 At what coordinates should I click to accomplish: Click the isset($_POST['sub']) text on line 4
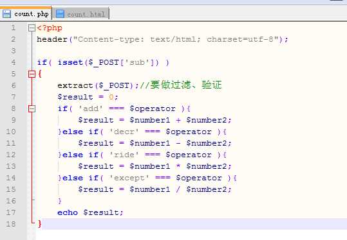pyautogui.click(x=108, y=62)
